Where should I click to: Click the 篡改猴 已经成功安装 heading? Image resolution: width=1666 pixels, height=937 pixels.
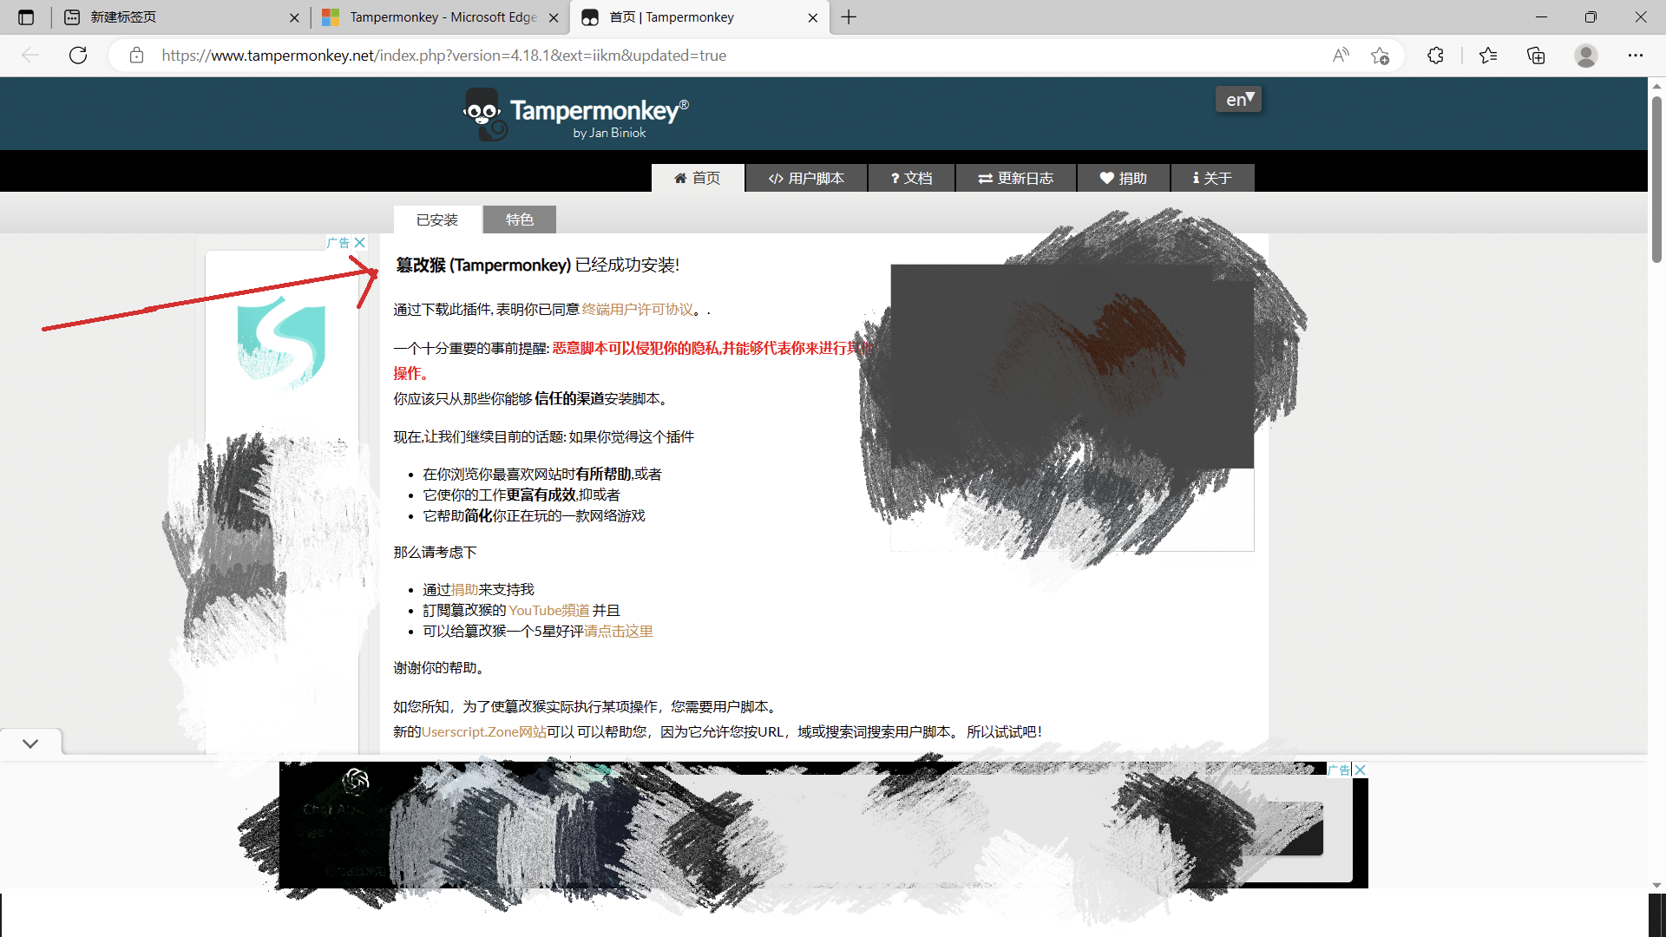tap(537, 265)
